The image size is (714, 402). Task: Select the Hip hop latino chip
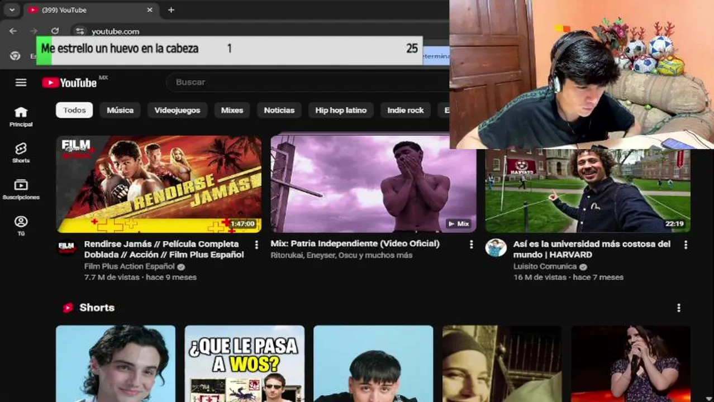click(341, 110)
